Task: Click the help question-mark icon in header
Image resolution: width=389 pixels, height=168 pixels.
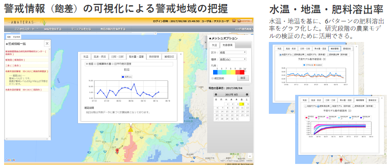Action: click(234, 21)
